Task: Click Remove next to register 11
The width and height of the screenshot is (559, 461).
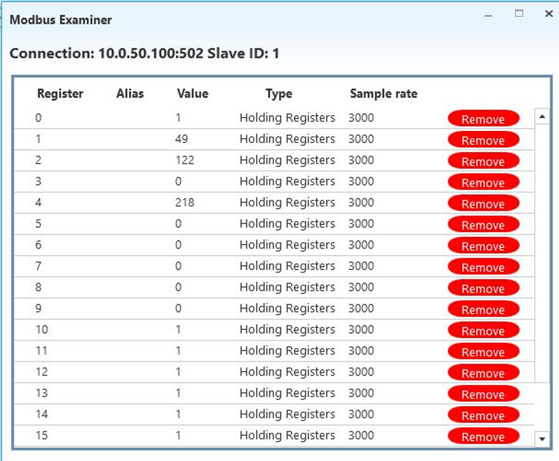Action: [483, 351]
